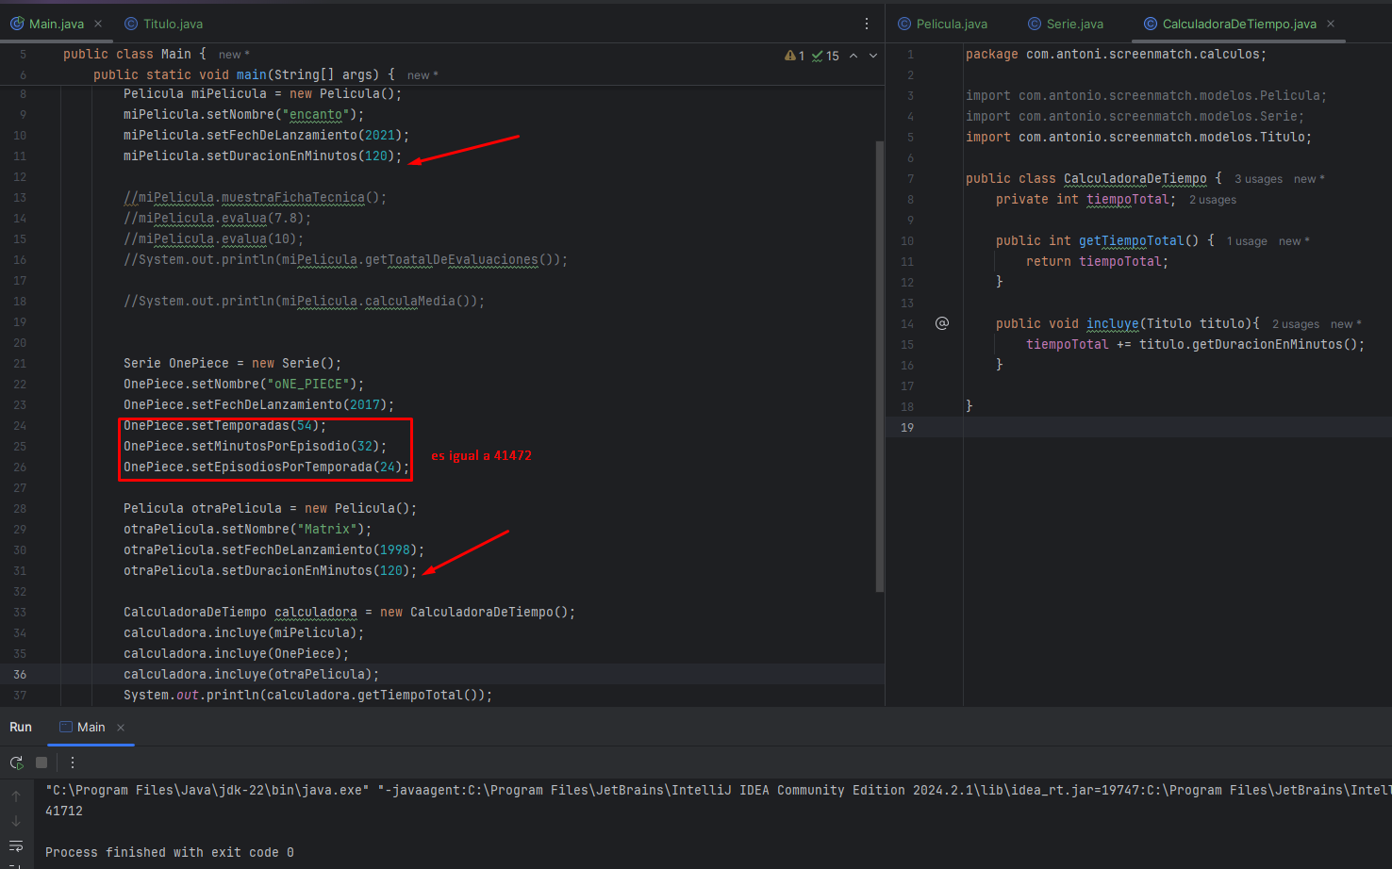Click otraPelicula.setDuracionEnMinutos(120) line
1392x869 pixels.
tap(270, 570)
